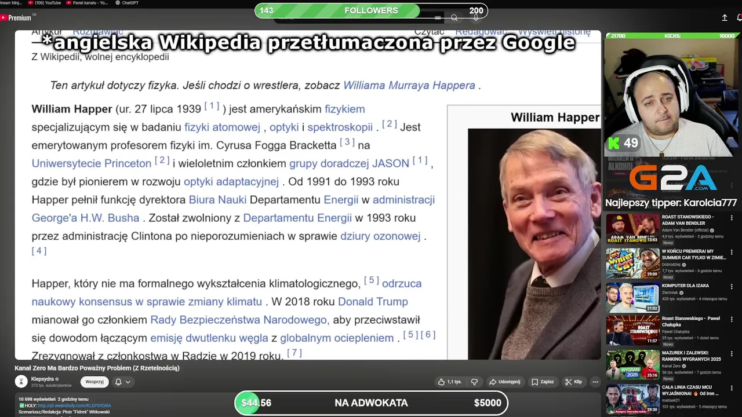Switch to the (106) YouTube browser tab
This screenshot has width=742, height=417.
click(x=45, y=3)
